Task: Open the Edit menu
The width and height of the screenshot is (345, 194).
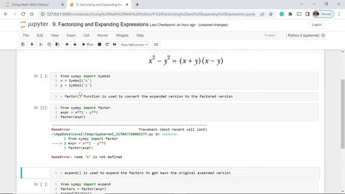Action: (x=40, y=36)
